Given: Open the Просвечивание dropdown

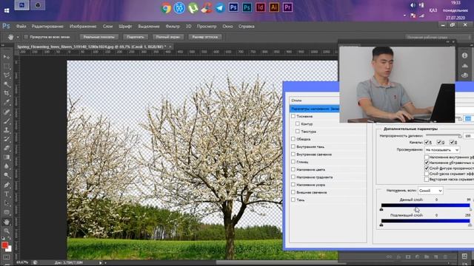Looking at the screenshot, I should tap(442, 149).
